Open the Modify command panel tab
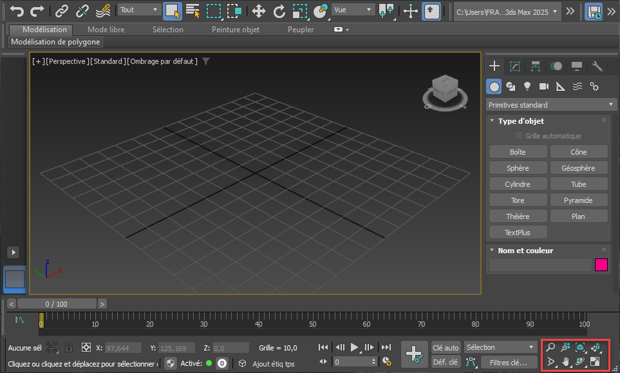This screenshot has height=373, width=620. coord(514,66)
